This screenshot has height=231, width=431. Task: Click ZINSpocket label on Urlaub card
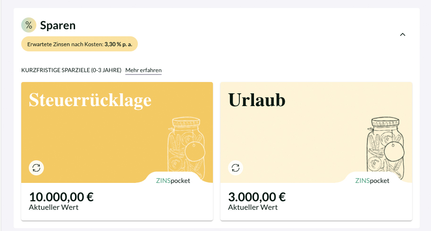pos(372,181)
